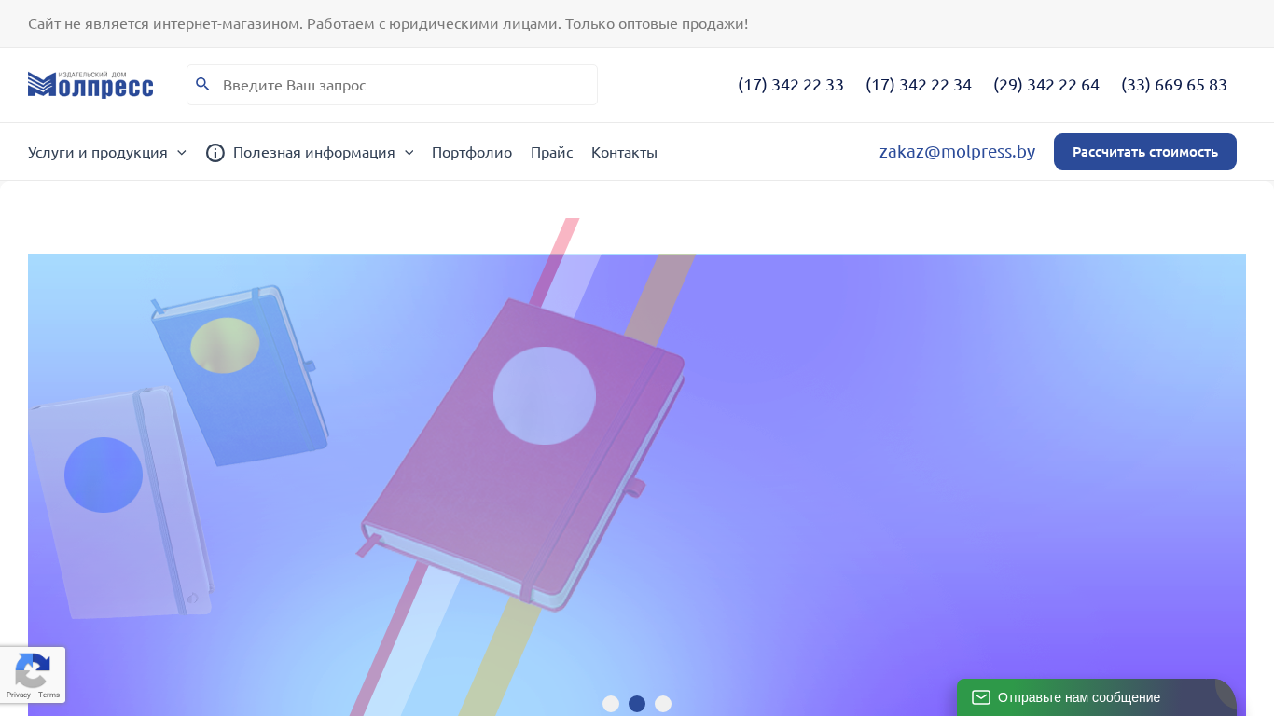Select the second slider dot
1274x716 pixels.
point(637,704)
